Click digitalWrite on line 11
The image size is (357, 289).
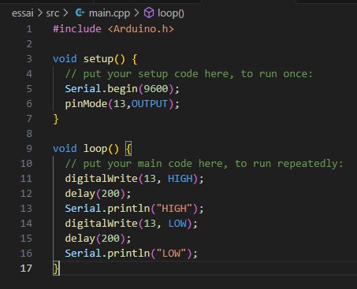pos(101,179)
